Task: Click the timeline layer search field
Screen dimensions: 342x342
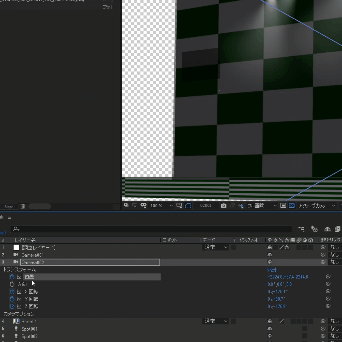Action: point(151,229)
